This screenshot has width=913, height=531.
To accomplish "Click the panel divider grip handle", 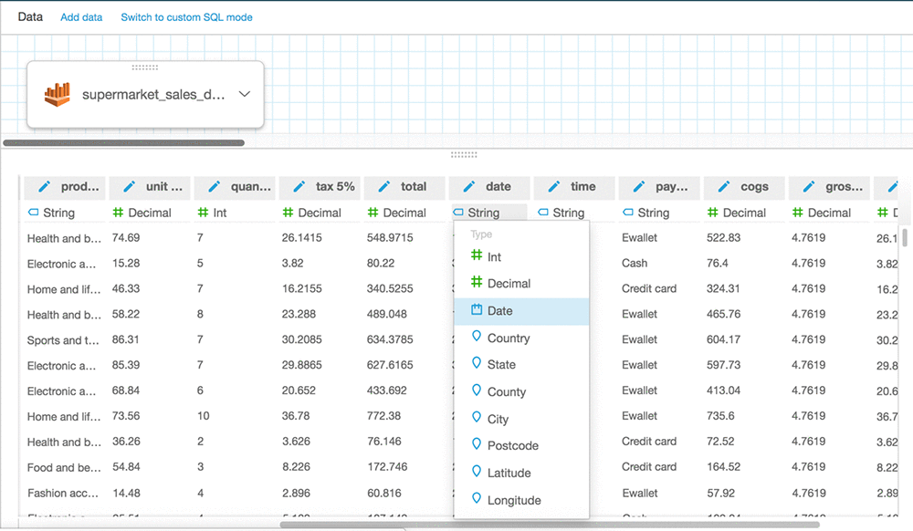I will pyautogui.click(x=464, y=155).
